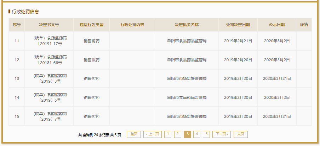Select the highlighted current page 3
320x146 pixels.
187,134
